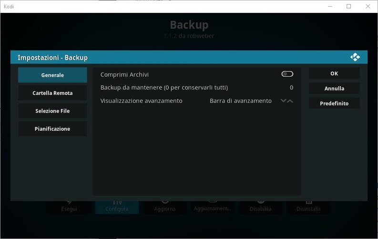The image size is (378, 239).
Task: Edit the Backup da mantenere value 0
Action: coord(291,88)
